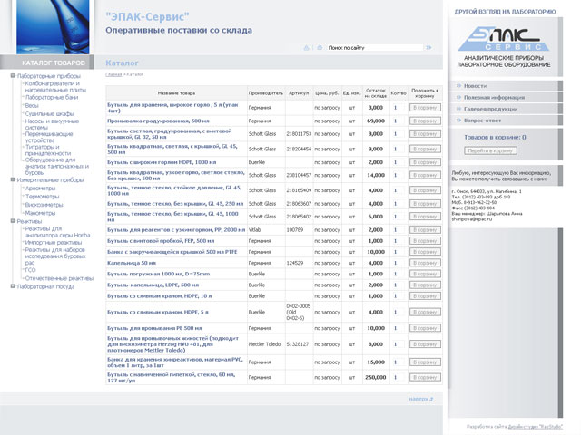The height and width of the screenshot is (435, 581).
Task: Click the 'наверх' link at page bottom
Action: tap(421, 399)
